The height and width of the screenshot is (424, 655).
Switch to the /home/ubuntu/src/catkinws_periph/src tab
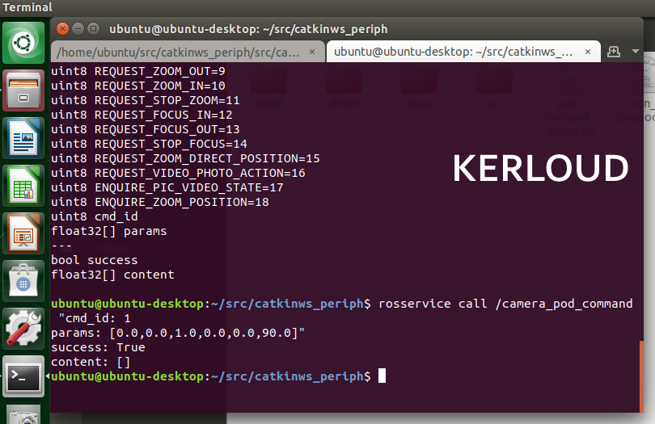coord(188,52)
